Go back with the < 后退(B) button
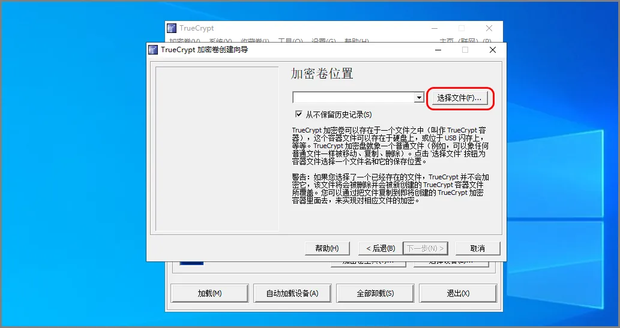 [x=381, y=248]
